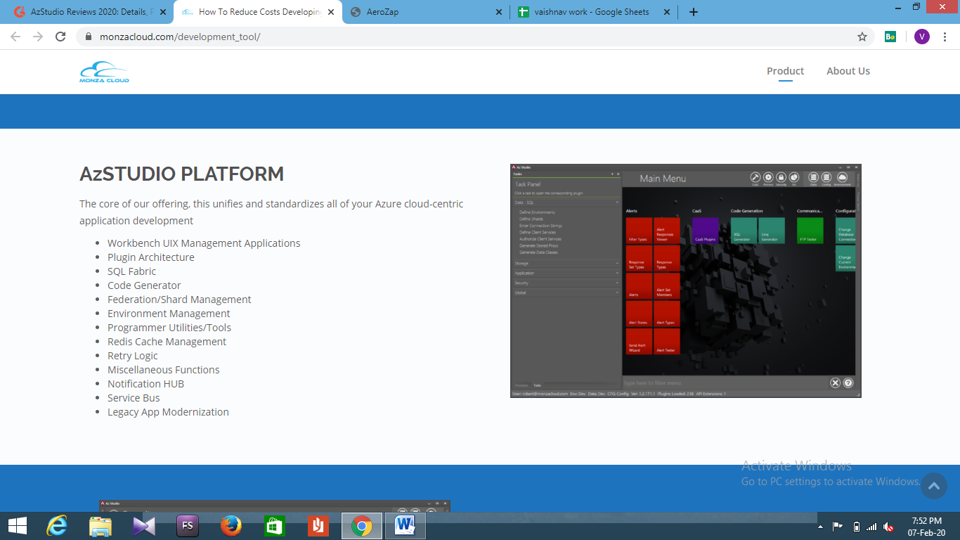Click the 'Federation/Shard Management' list item

[x=179, y=300]
